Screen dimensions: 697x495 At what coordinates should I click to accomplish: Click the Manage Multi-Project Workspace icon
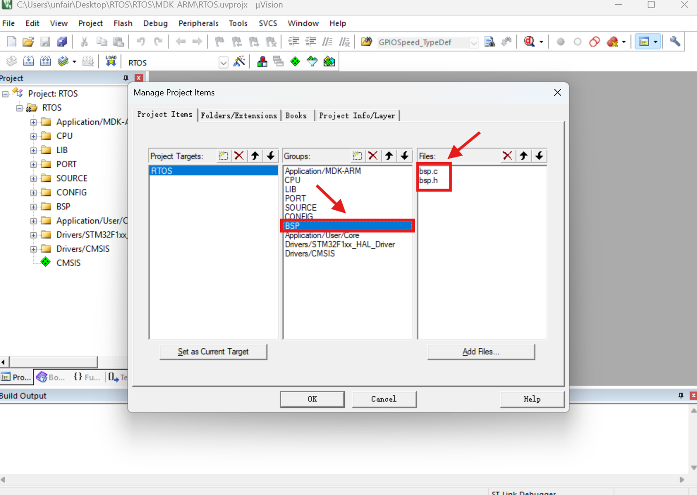(x=278, y=61)
